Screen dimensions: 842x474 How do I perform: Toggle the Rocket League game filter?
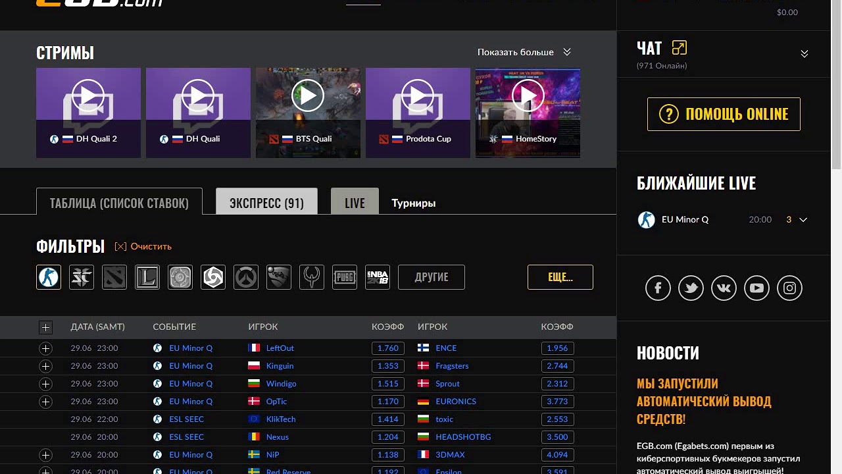[x=279, y=277]
